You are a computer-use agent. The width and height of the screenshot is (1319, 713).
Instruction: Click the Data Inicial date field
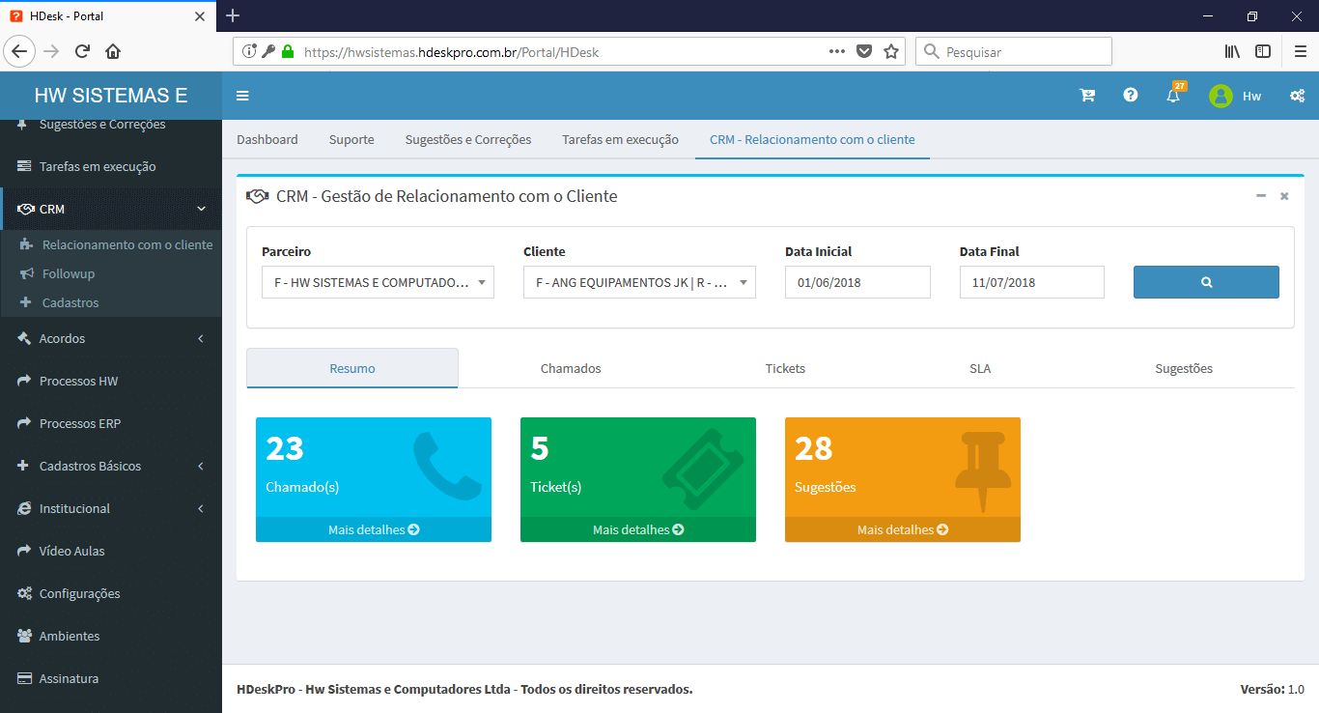tap(857, 282)
